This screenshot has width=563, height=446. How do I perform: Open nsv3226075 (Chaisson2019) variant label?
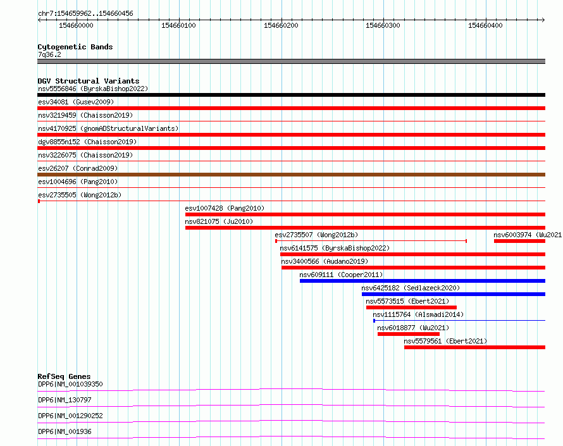(x=85, y=155)
